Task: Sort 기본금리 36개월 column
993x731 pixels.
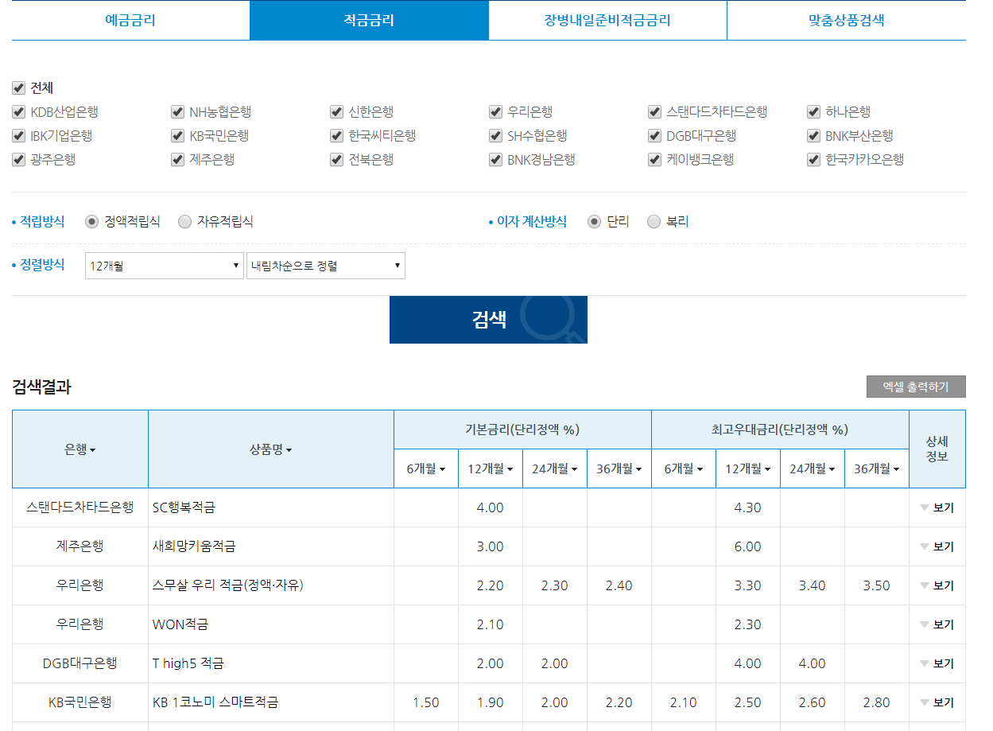Action: 619,469
